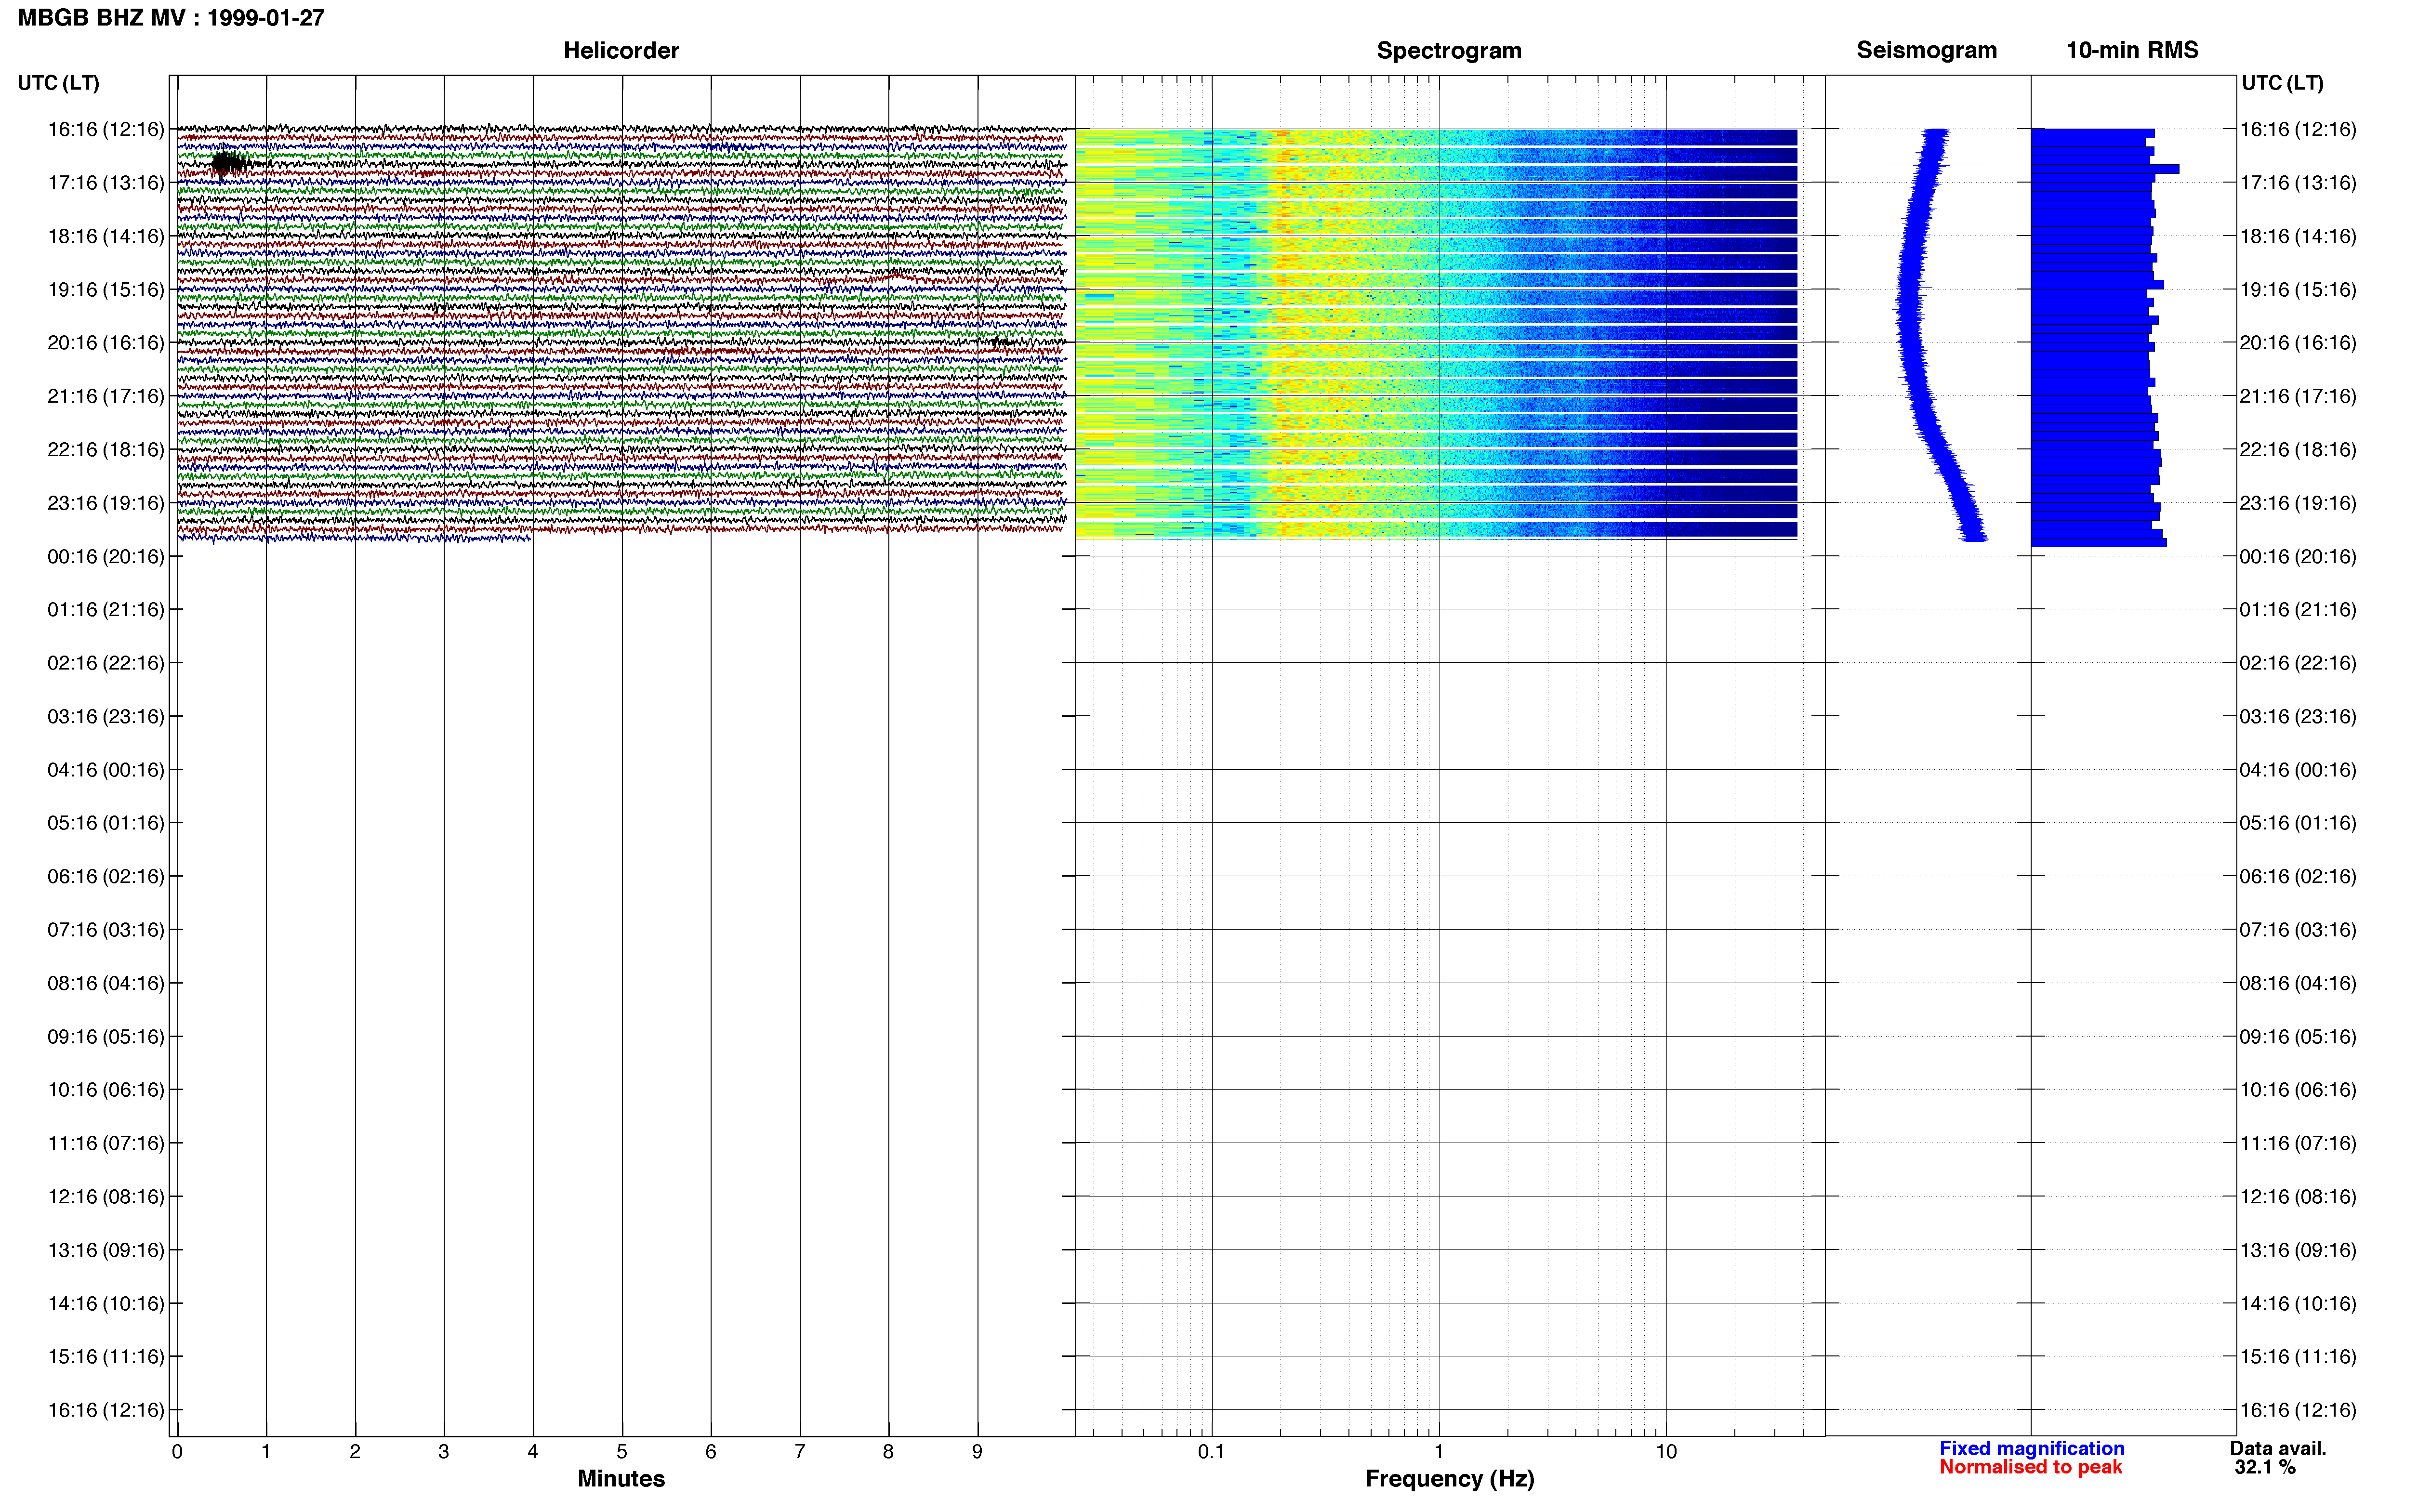Click the right axis label '23:16 (19:16)'
This screenshot has height=1512, width=2418.
2298,503
